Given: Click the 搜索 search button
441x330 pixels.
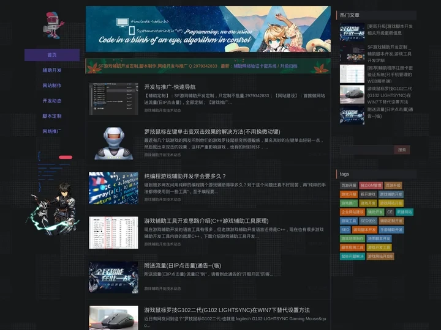Looking at the screenshot, I should click(x=402, y=150).
